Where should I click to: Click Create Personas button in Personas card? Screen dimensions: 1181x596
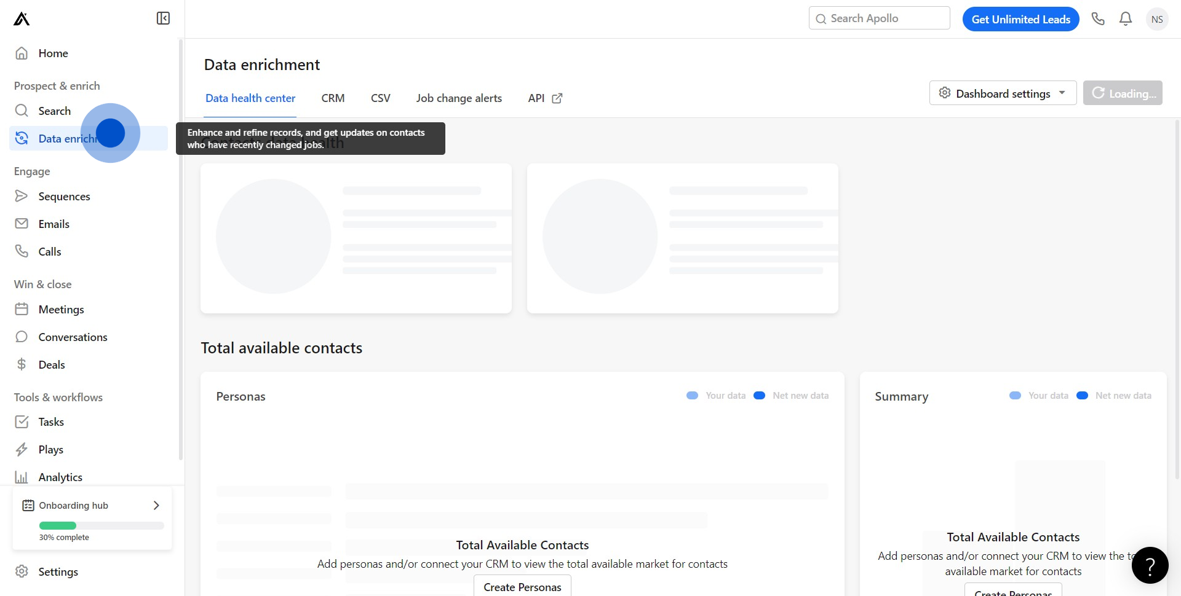tap(522, 587)
